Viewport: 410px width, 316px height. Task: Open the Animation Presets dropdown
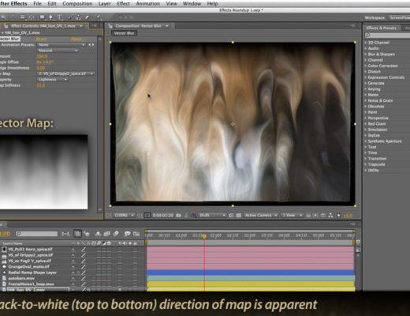[61, 45]
